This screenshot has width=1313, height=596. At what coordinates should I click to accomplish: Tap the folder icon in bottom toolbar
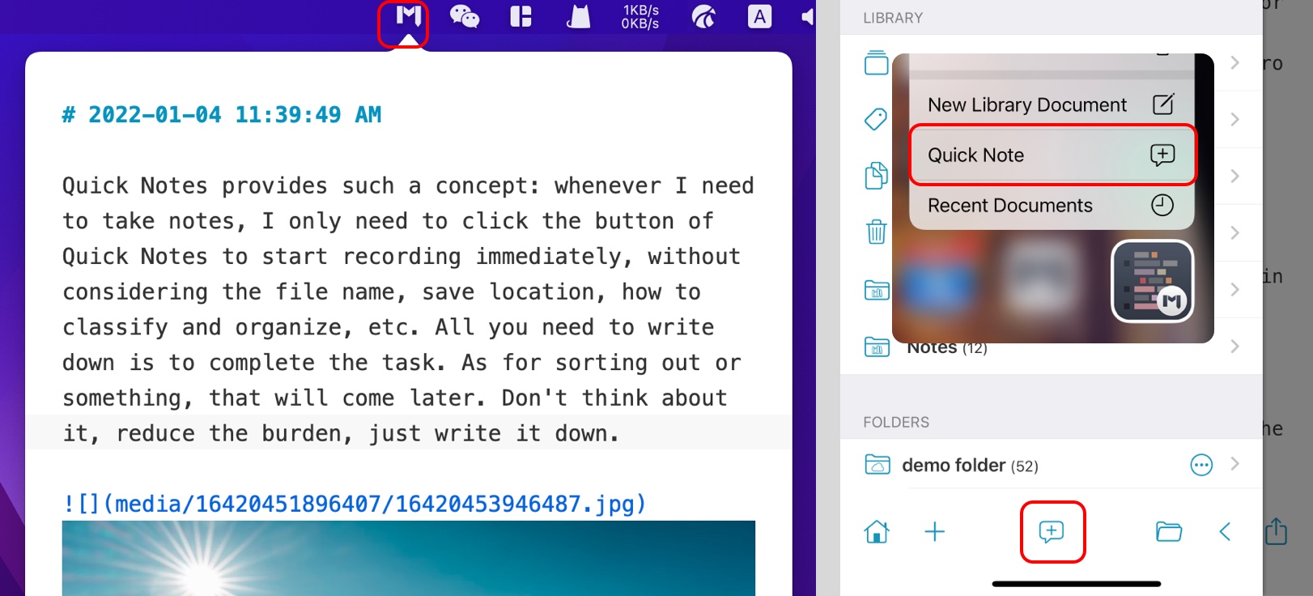(1168, 532)
